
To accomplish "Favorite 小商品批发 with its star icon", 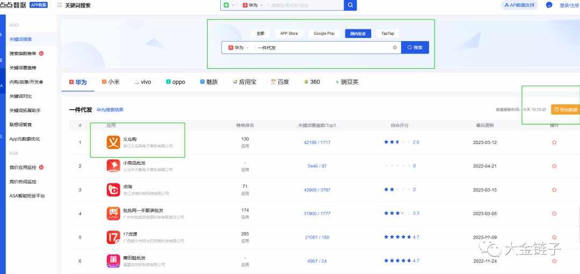I will pos(554,166).
